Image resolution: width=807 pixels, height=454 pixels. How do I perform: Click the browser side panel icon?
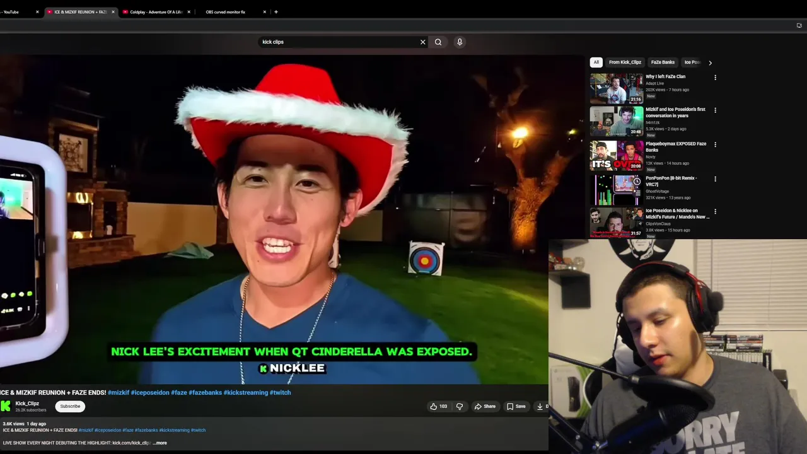799,25
